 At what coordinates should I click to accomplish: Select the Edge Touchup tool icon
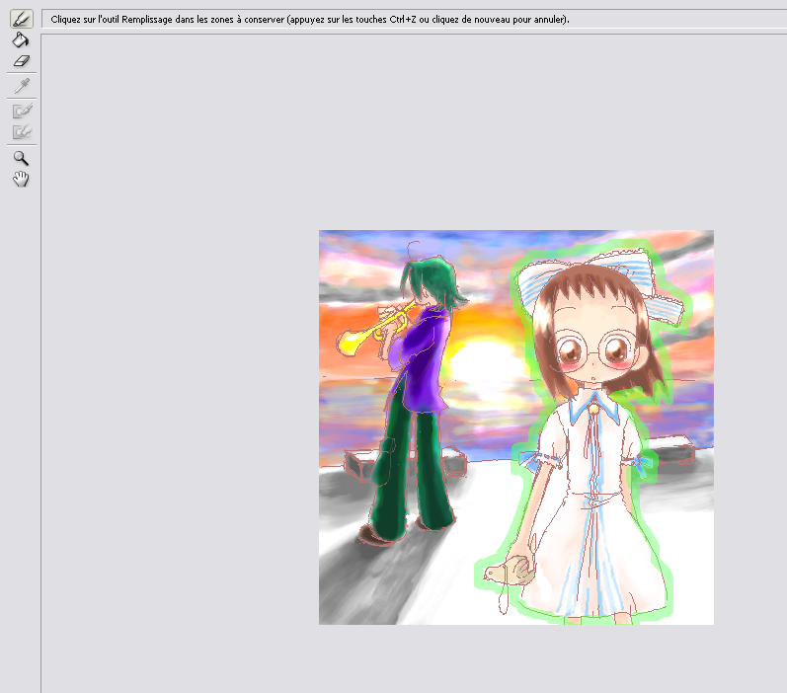point(22,132)
